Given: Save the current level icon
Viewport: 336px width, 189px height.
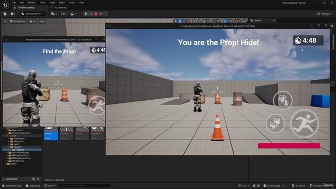Looking at the screenshot, I should click(5, 14).
